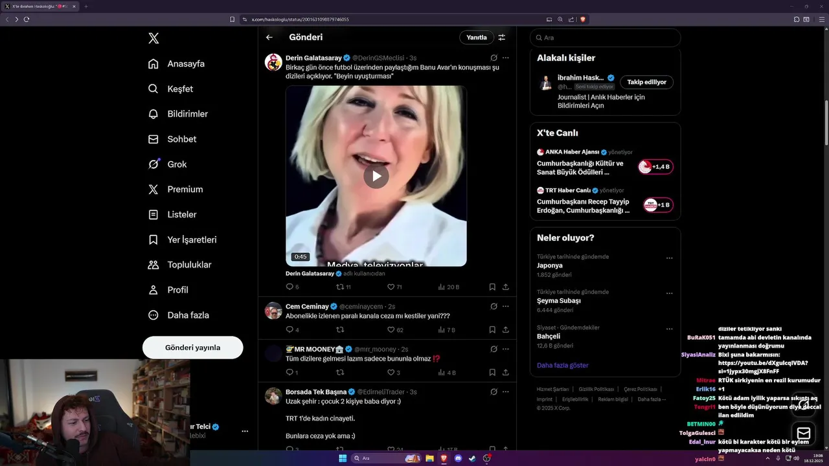Screen dimensions: 829x466
Task: Open Grok icon on Derin Galatasaray post
Action: tap(494, 58)
